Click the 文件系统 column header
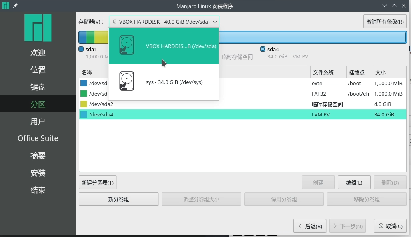411x237 pixels. tap(328, 72)
